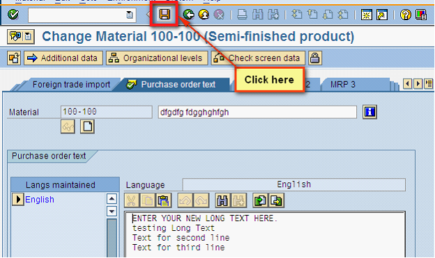Click the Paste clipboard icon in text editor

coord(164,200)
